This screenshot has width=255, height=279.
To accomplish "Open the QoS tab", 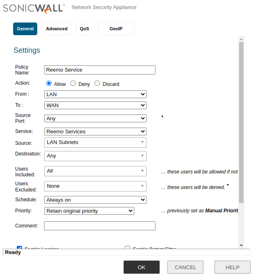I will (x=84, y=29).
